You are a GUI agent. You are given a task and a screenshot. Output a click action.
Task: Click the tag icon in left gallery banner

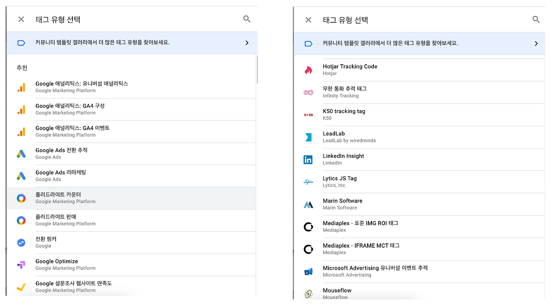[x=21, y=43]
